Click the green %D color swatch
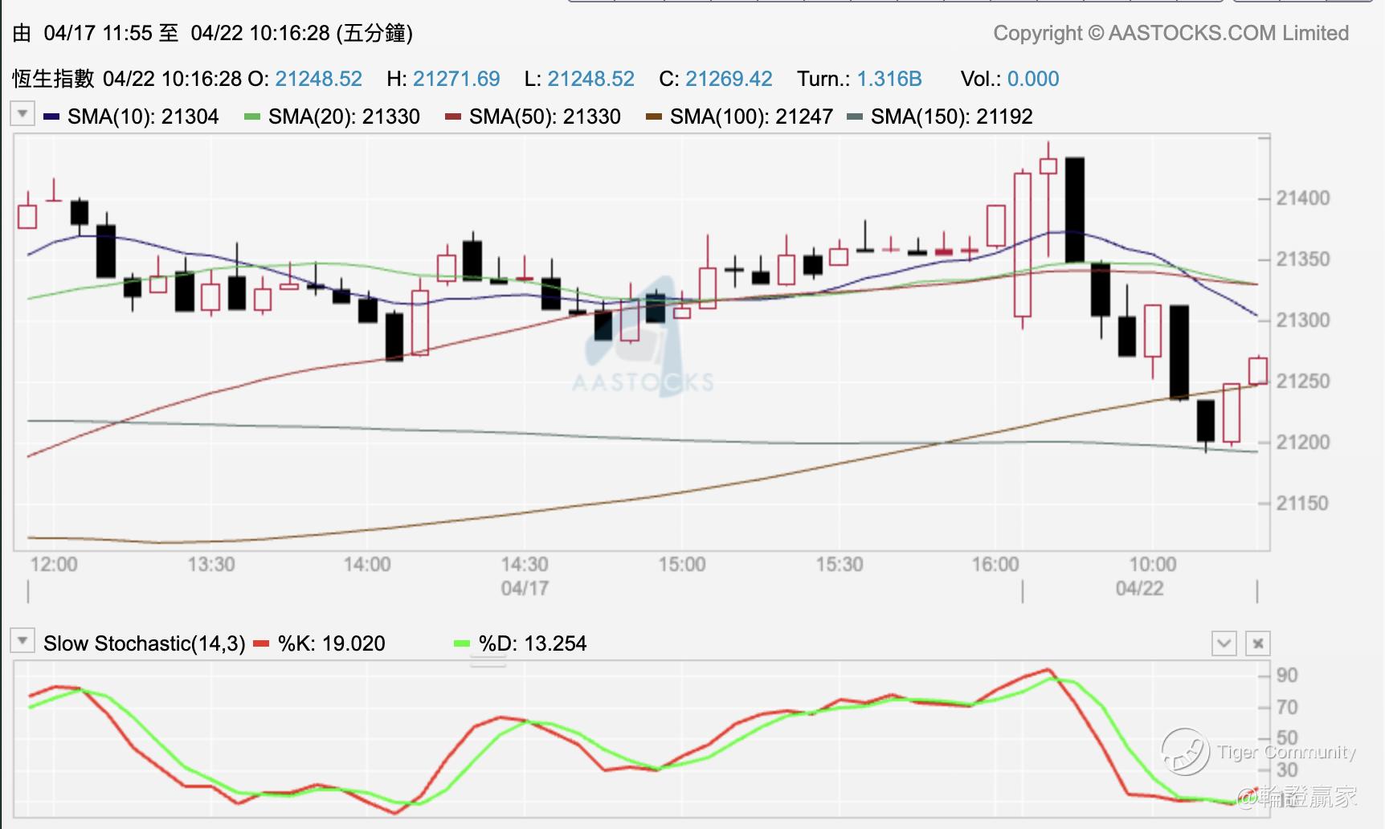Image resolution: width=1385 pixels, height=829 pixels. coord(462,643)
